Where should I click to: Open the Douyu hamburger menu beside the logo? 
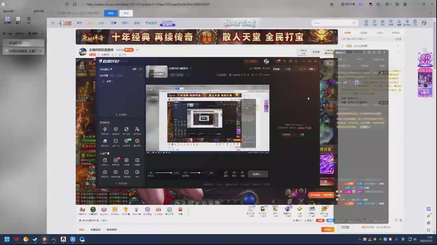[x=53, y=23]
